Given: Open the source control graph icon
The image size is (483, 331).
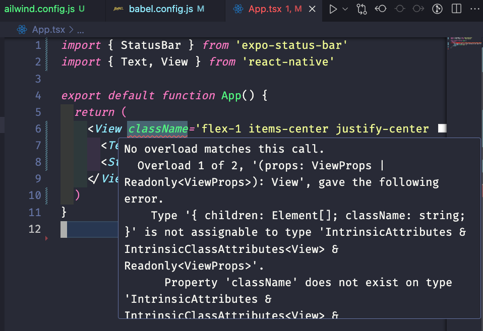Looking at the screenshot, I should 437,9.
